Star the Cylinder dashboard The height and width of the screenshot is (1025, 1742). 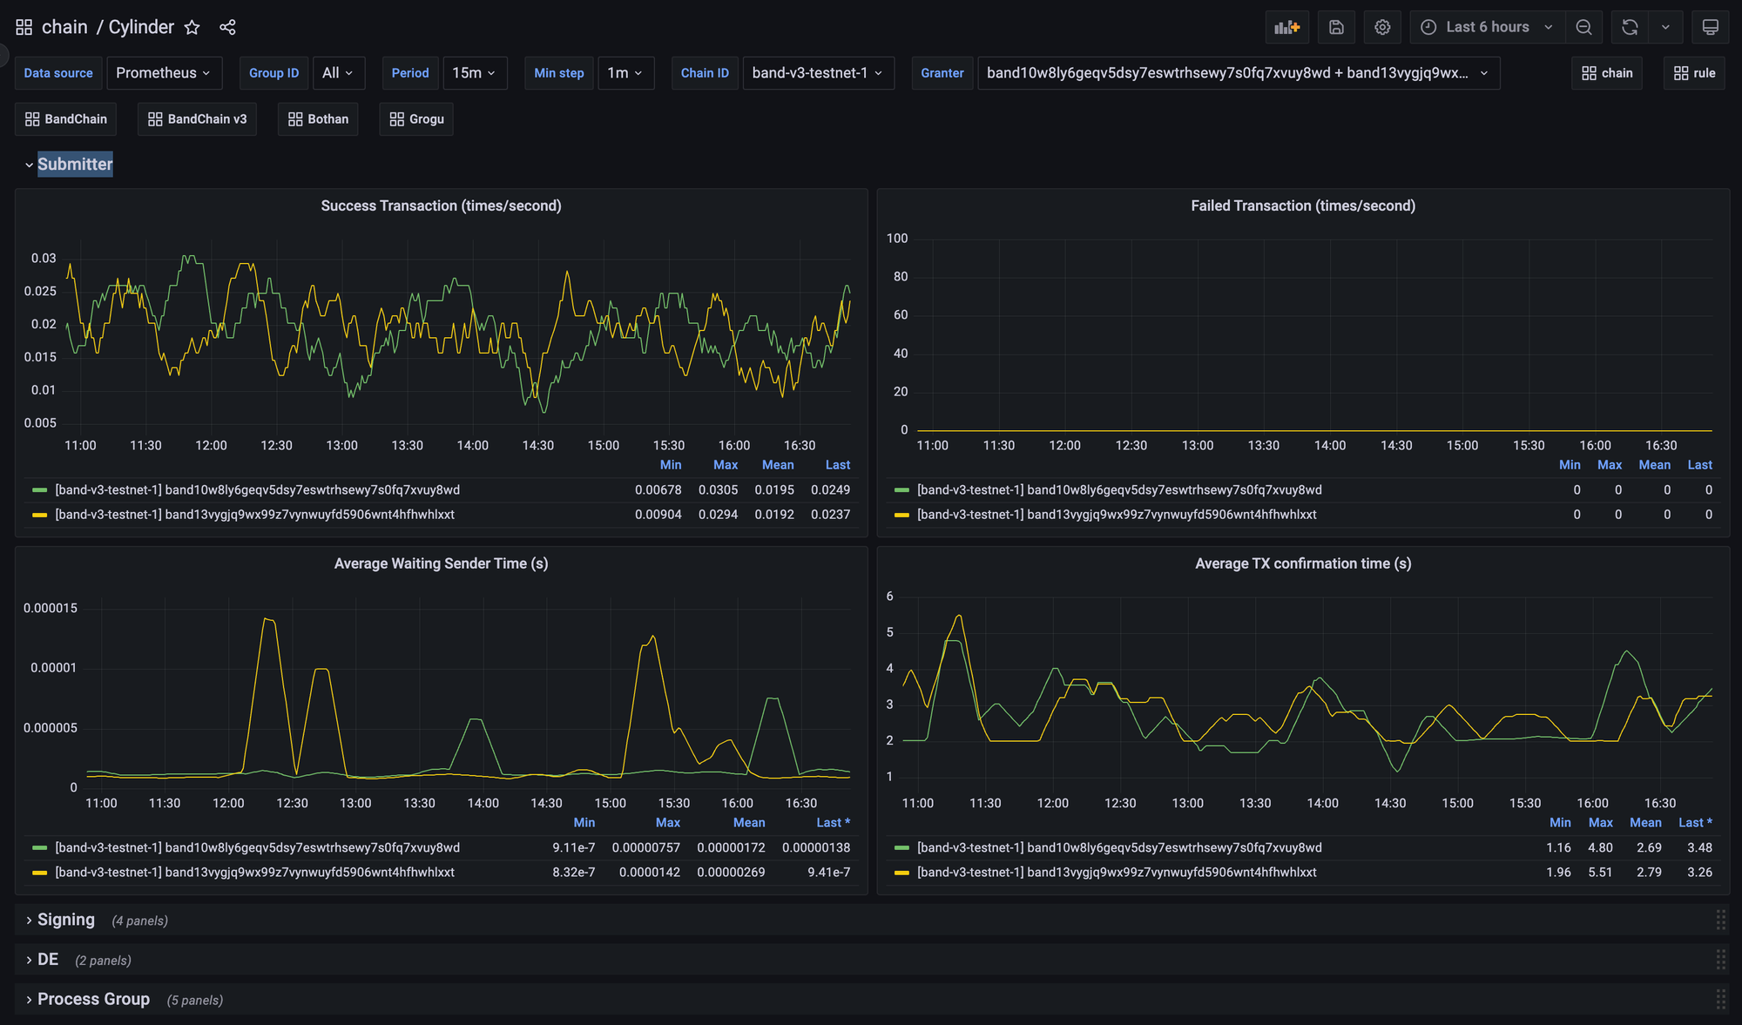pos(192,27)
